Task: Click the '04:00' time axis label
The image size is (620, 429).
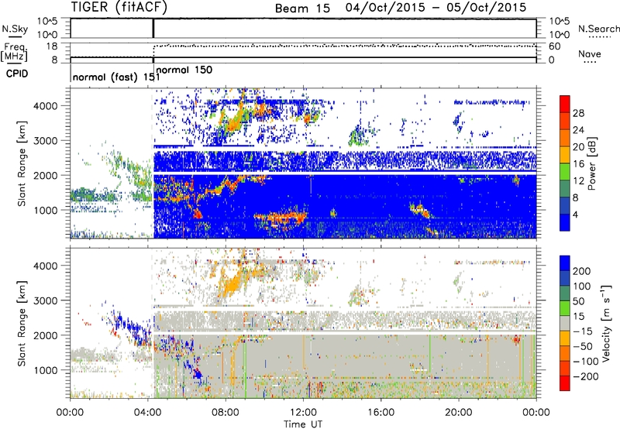Action: click(x=147, y=413)
